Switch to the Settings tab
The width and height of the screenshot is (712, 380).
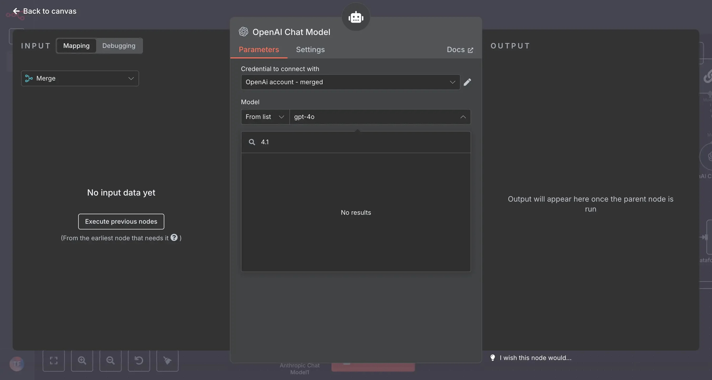(310, 49)
